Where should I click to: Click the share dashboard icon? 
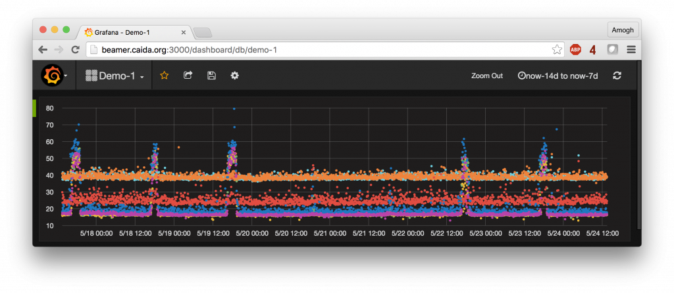[x=188, y=76]
